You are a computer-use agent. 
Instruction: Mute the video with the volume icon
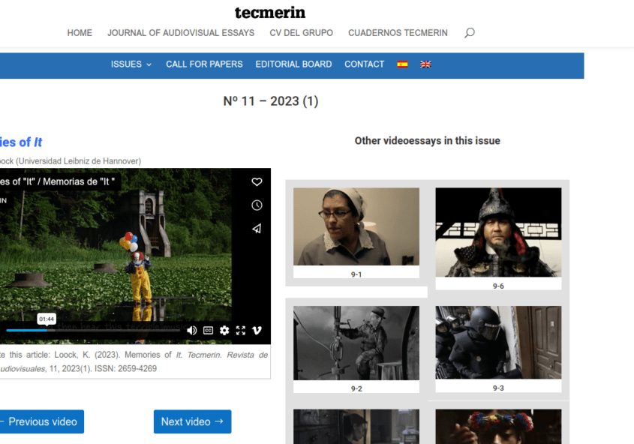[192, 330]
